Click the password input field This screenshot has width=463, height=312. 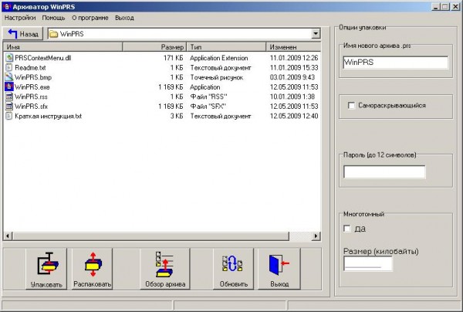tap(384, 171)
